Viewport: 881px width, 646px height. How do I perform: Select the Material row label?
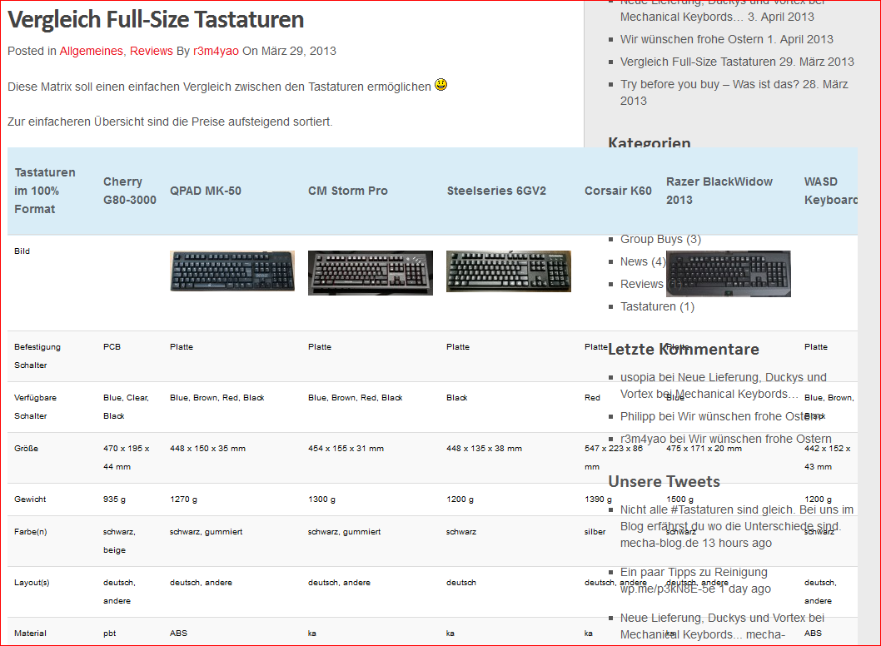(30, 633)
